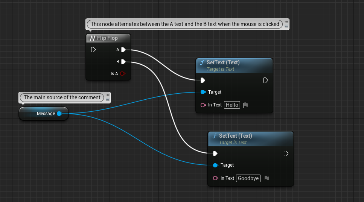Edit the Goodbye text input field
Screen dimensions: 364x202
(248, 178)
